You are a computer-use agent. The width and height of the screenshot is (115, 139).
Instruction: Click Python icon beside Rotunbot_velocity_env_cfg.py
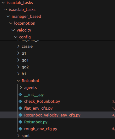click(x=20, y=115)
